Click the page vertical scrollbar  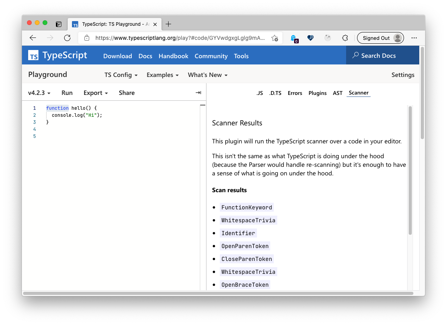pos(422,93)
